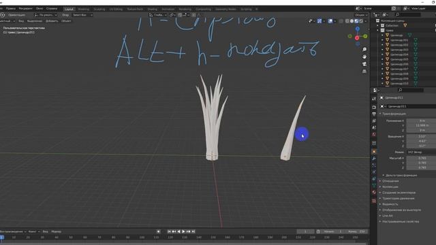The image size is (436, 245).
Task: Open the Окно menu
Action: tap(40, 9)
